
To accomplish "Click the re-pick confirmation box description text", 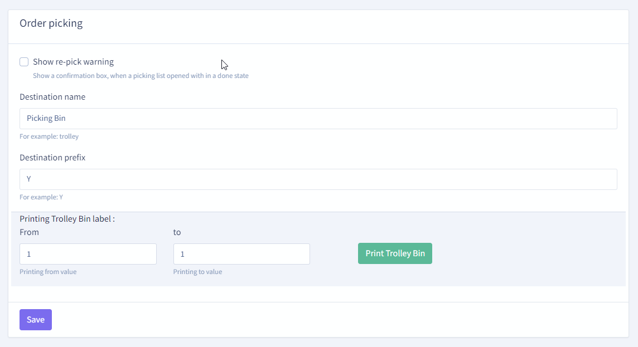I will (141, 76).
